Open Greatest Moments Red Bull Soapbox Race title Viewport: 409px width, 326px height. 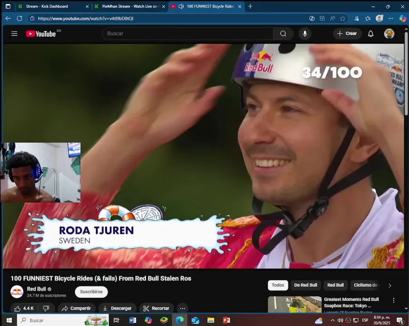[351, 302]
